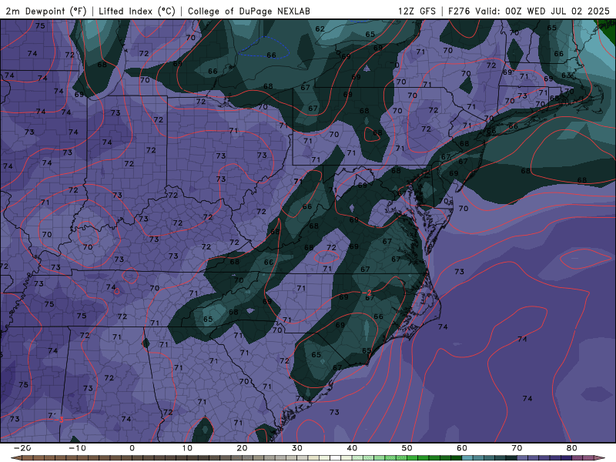Click the '63' dewpoint value near Cape Cod
Viewport: 616px width, 462px height.
(x=567, y=75)
